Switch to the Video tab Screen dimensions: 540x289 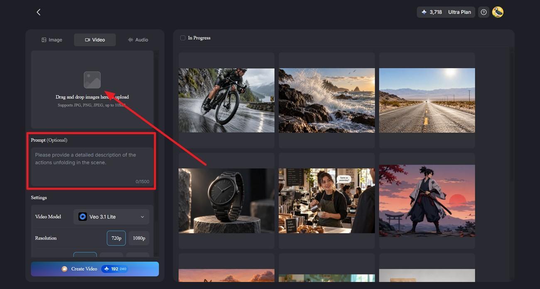[x=95, y=40]
